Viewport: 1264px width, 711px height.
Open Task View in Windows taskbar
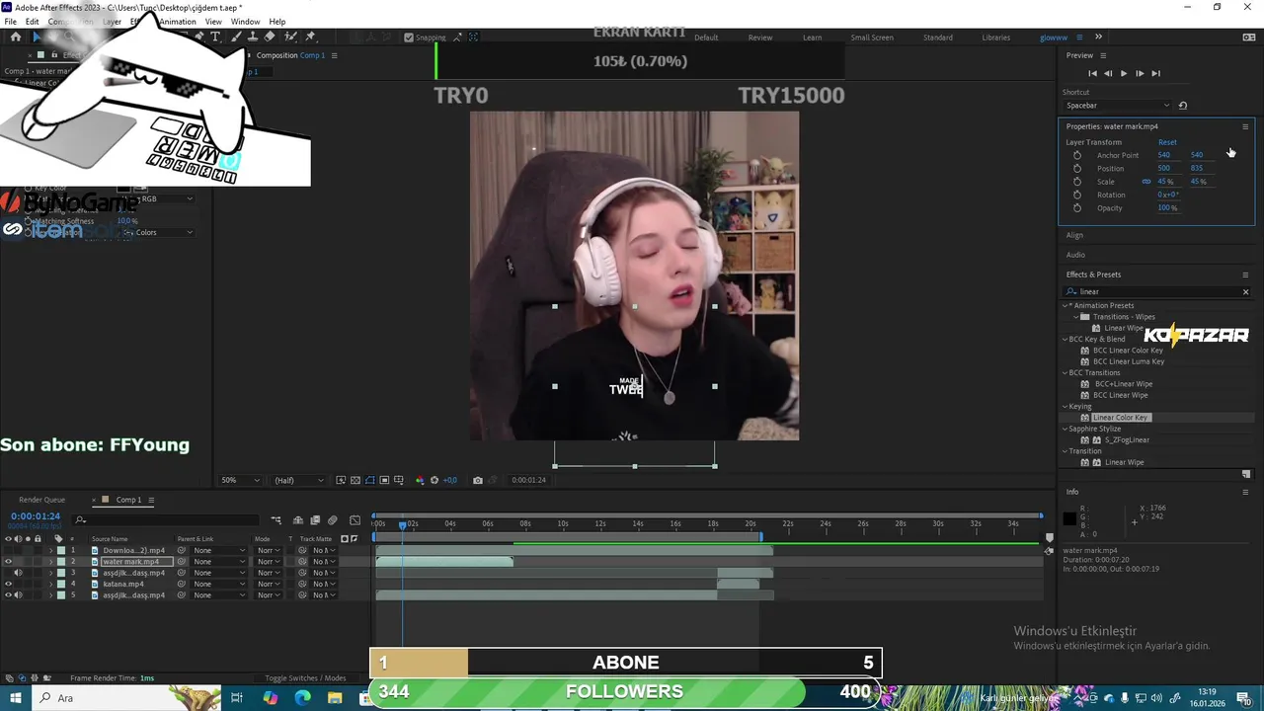(237, 697)
